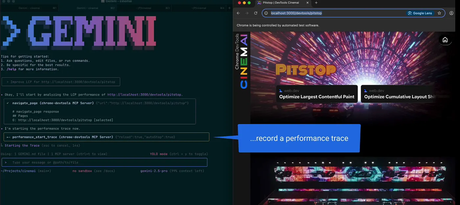This screenshot has height=205, width=460.
Task: Open a new Chrome tab
Action: point(316,3)
